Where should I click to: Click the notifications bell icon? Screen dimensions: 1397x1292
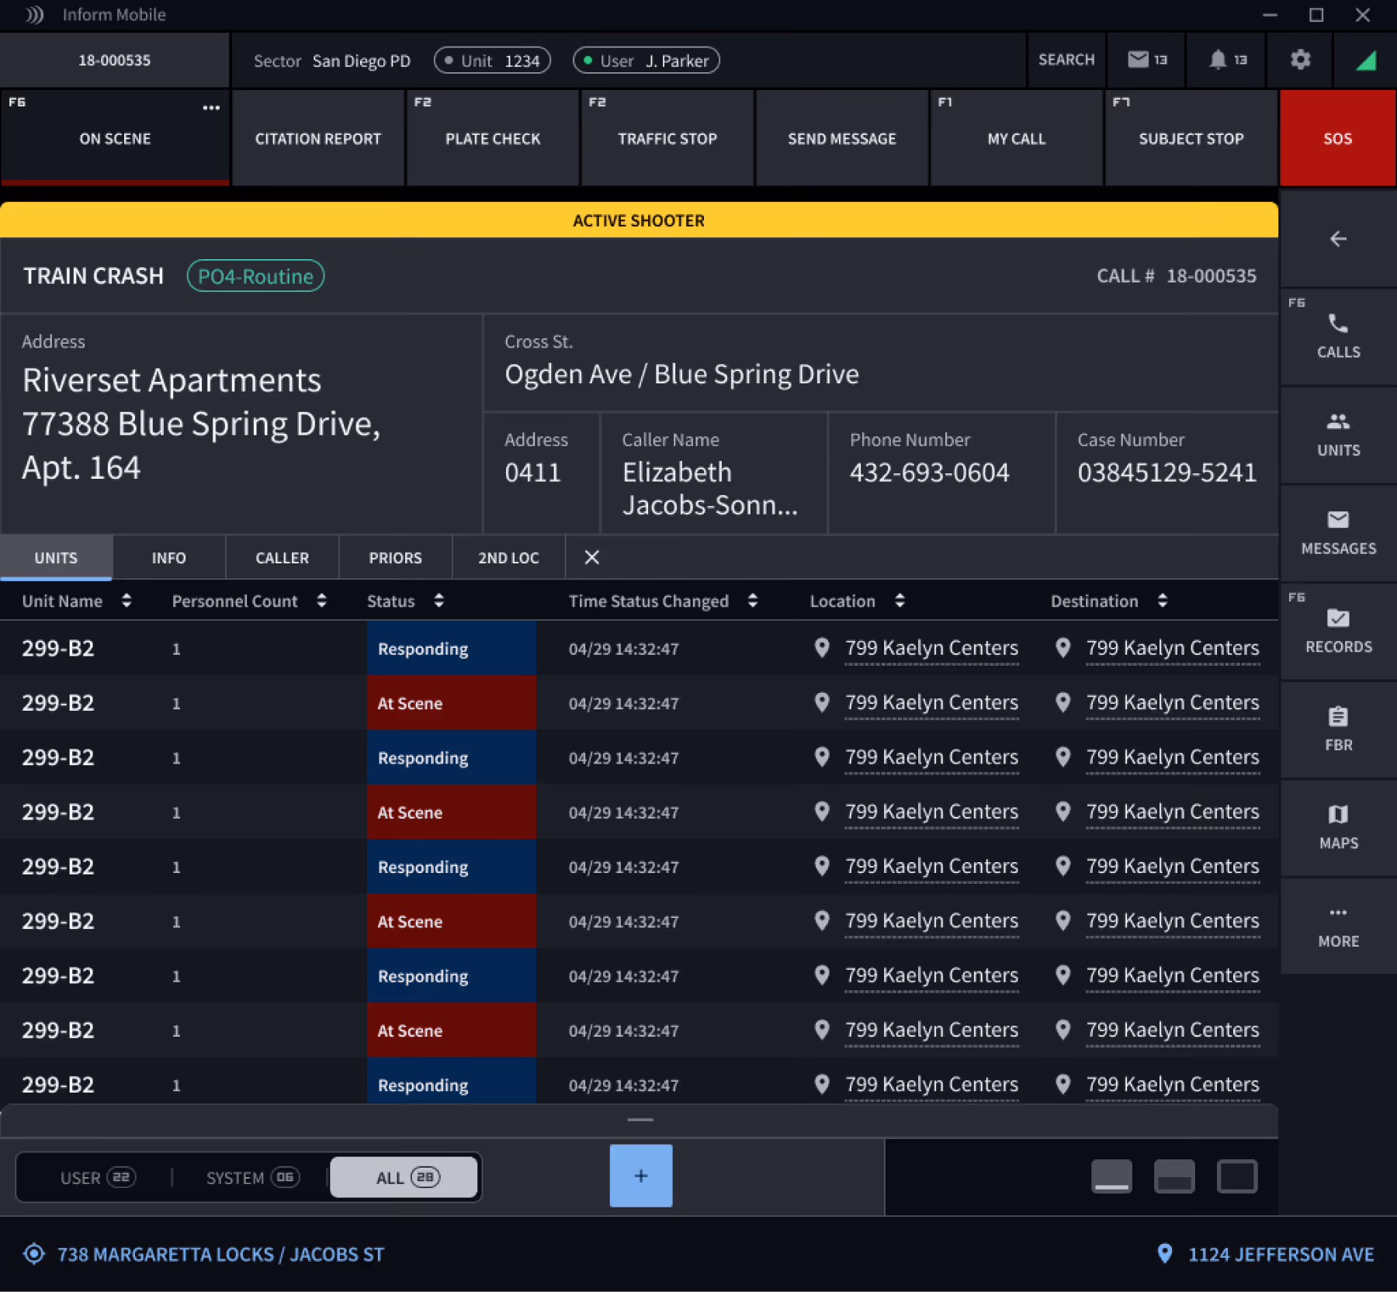(x=1218, y=59)
